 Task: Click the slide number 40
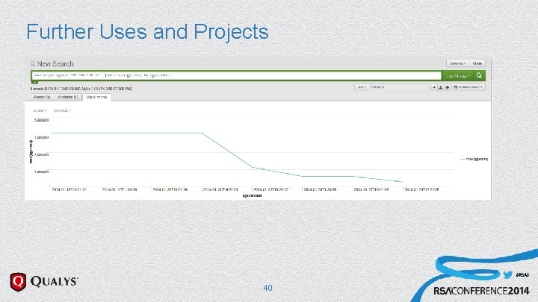click(268, 288)
